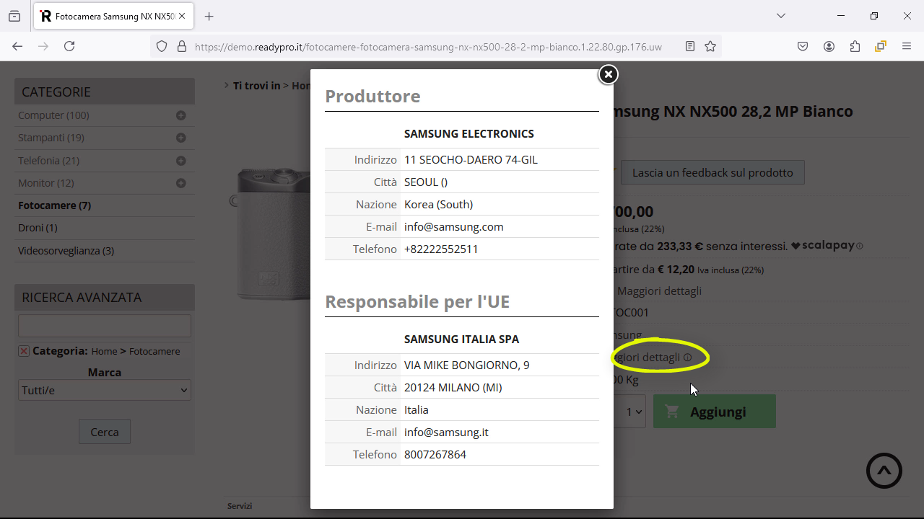Click Lascia un feedback sul prodotto button

point(712,172)
